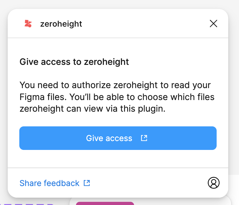
Task: Click external-link icon next to Share feedback
Action: (87, 183)
